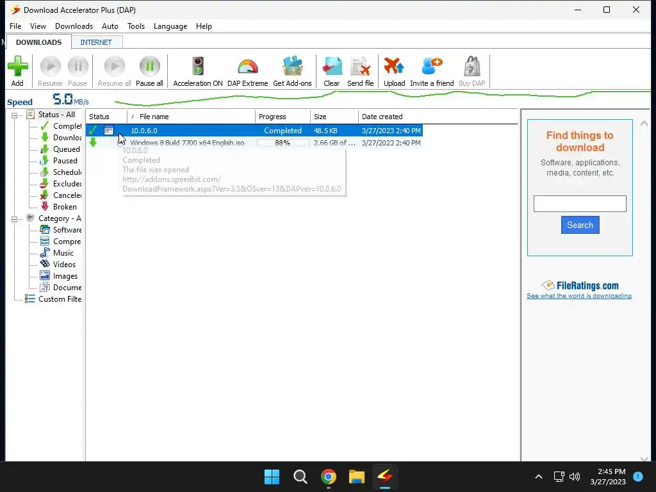Click the Upload plane icon
This screenshot has height=492, width=656.
coord(394,67)
